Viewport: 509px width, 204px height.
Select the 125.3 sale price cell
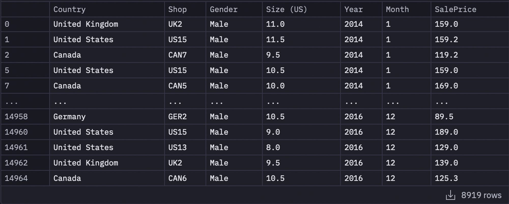pyautogui.click(x=446, y=178)
